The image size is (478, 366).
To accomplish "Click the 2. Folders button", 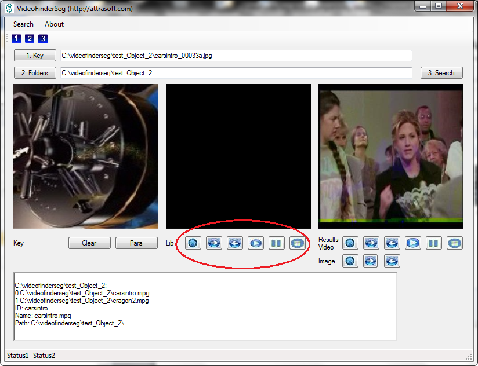I will point(35,73).
